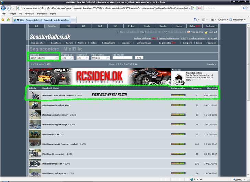
Task: Go to results page 10
Action: point(136,64)
